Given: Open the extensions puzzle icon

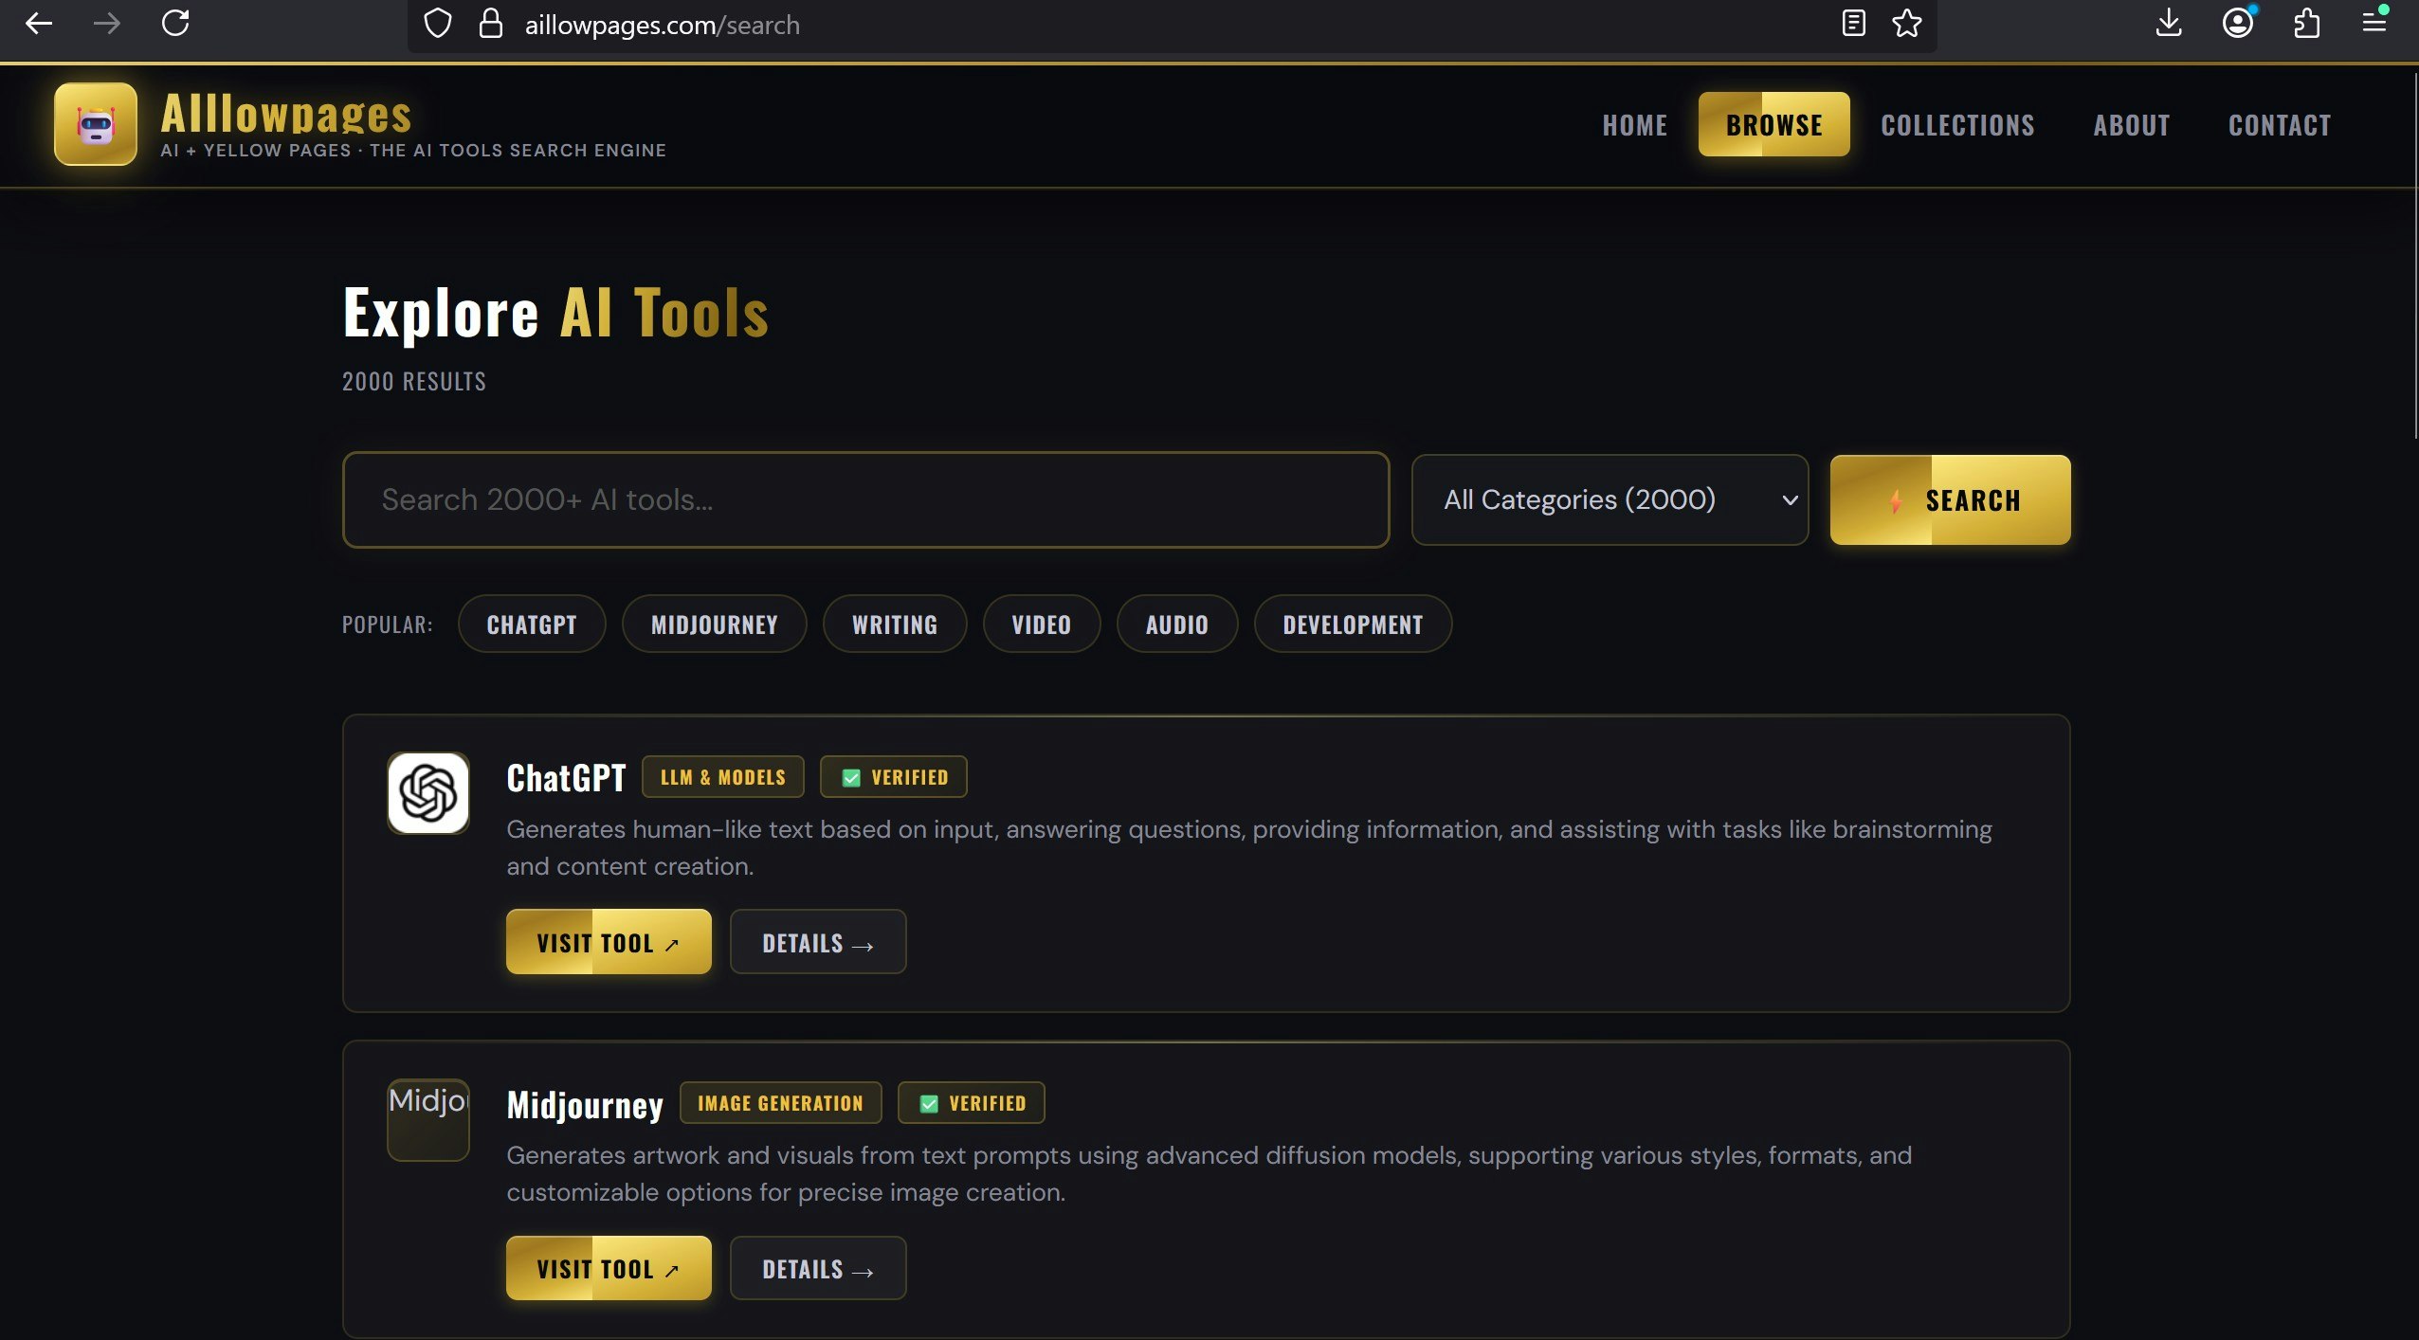Looking at the screenshot, I should [x=2306, y=24].
